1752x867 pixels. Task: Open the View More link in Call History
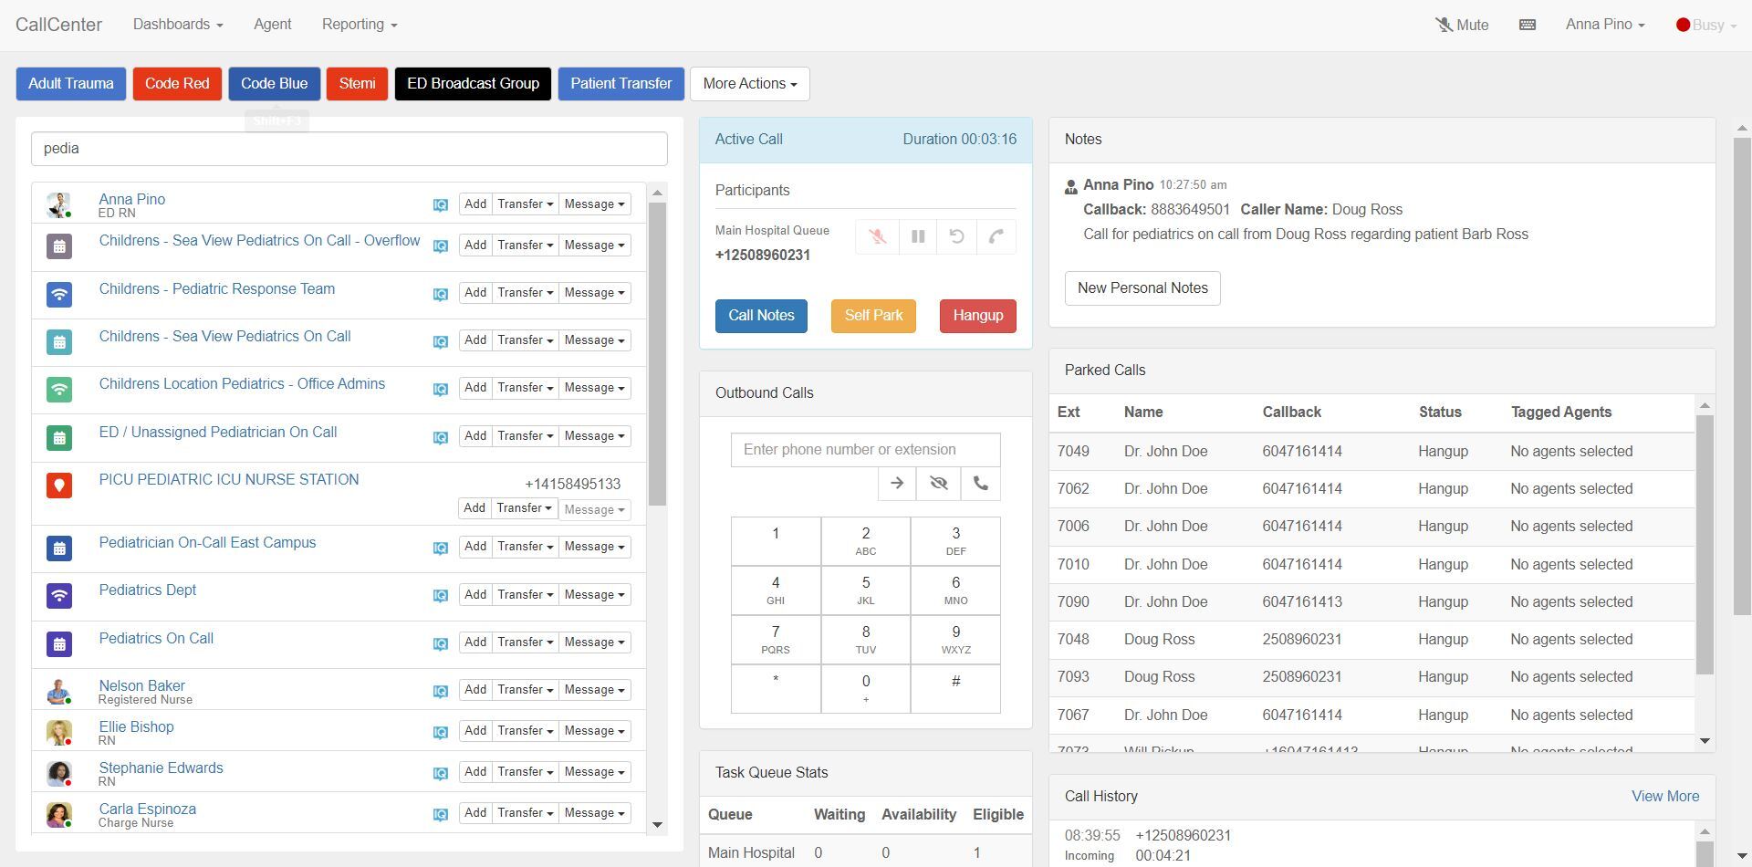click(1664, 796)
